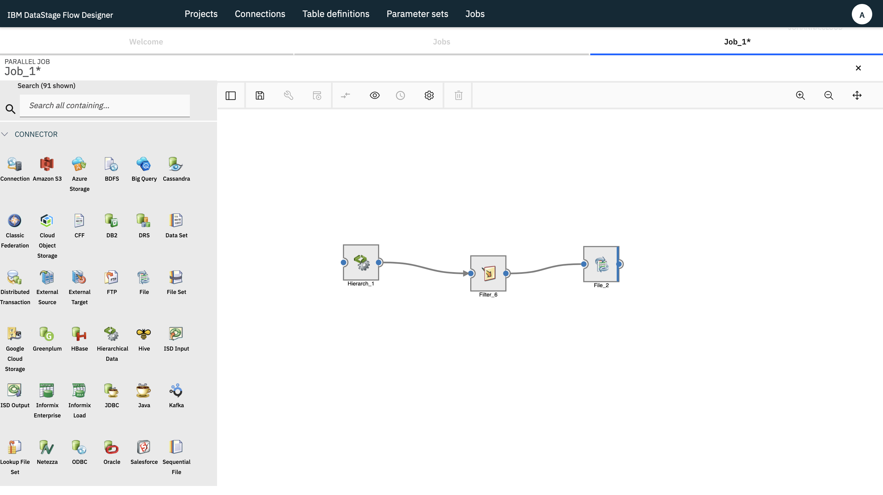Select the External Target connector
This screenshot has height=495, width=883.
[x=79, y=278]
